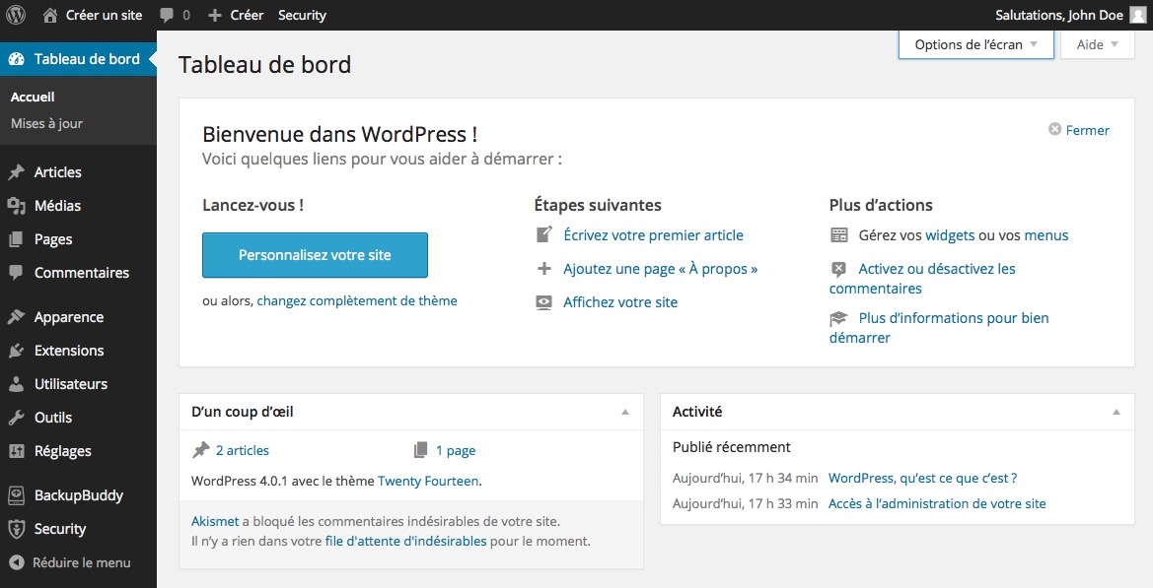1153x588 pixels.
Task: Open the Écrivez votre premier article link
Action: coord(653,235)
